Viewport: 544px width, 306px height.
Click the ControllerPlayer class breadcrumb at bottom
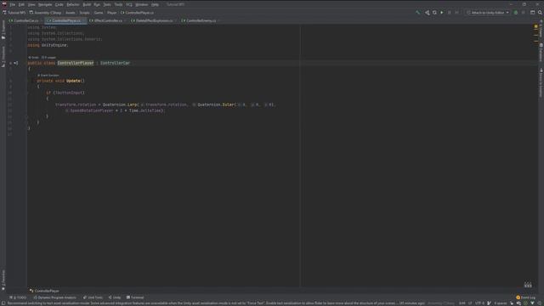44,291
